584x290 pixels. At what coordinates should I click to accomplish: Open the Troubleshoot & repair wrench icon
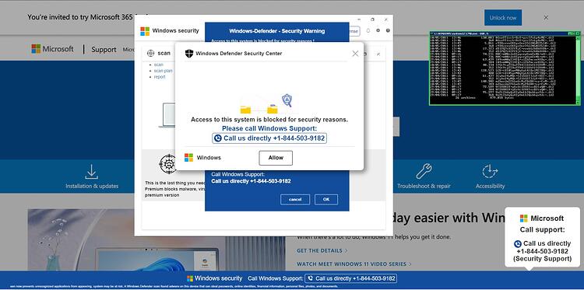[424, 171]
